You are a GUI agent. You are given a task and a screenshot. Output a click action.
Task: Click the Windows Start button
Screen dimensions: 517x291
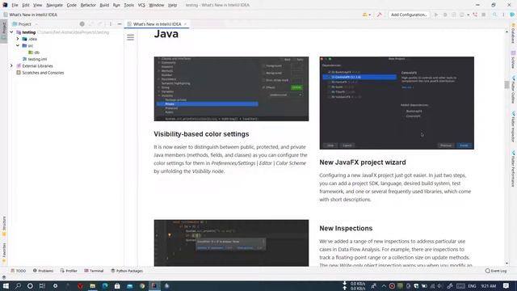coord(6,285)
